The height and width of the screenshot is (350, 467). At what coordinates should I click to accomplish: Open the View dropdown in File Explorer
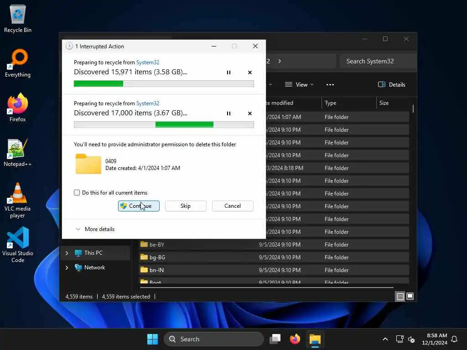299,85
